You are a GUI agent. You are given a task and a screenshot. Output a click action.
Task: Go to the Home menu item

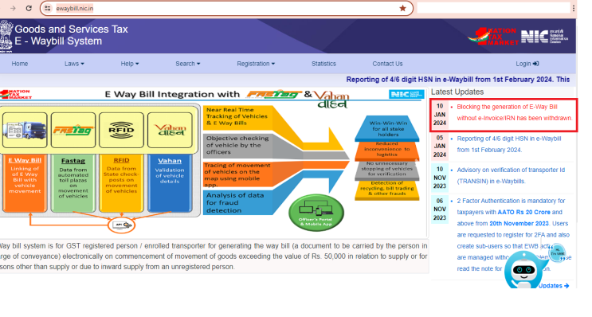pos(20,64)
